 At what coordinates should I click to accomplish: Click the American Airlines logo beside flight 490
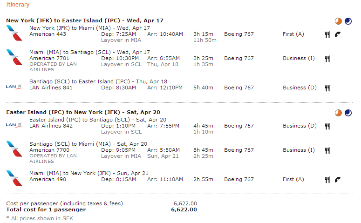coord(14,178)
